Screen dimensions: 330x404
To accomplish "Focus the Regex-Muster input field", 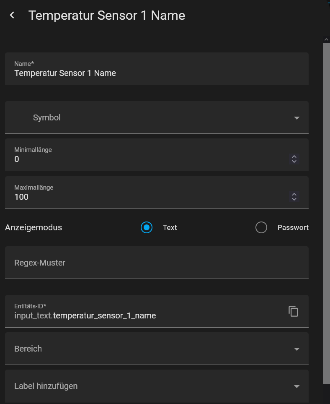I will click(x=157, y=263).
